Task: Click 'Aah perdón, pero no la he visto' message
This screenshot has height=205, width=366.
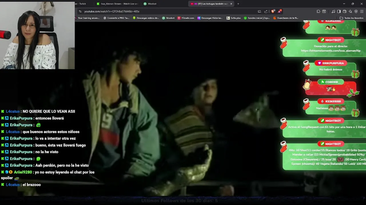Action: pos(62,165)
